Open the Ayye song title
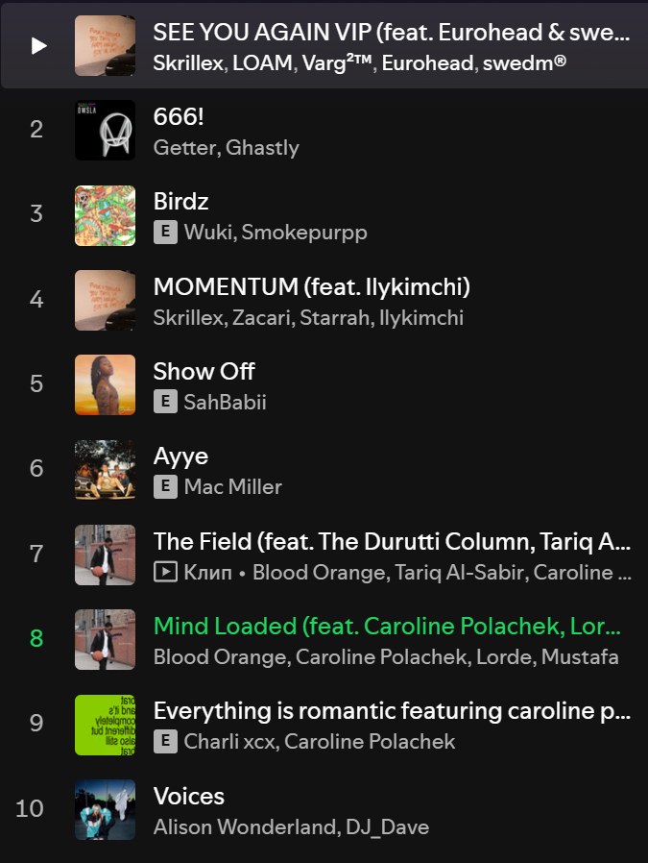This screenshot has height=863, width=648. point(180,456)
